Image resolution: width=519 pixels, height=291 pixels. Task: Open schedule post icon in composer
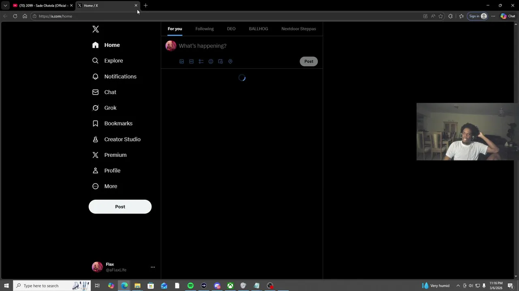click(x=221, y=61)
